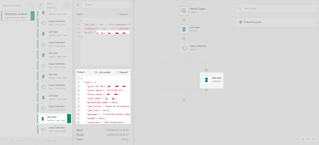Open the Properties panel
This screenshot has width=319, height=145.
coord(276,22)
